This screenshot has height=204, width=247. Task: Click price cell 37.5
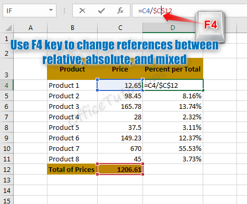[x=120, y=127]
